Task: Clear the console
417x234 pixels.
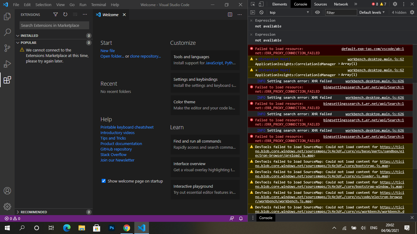Action: [x=261, y=12]
